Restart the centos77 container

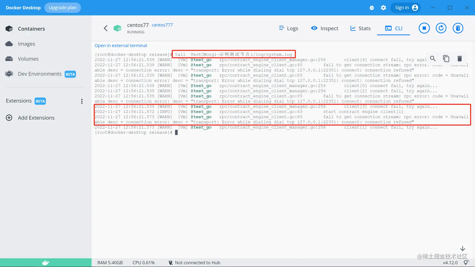[441, 28]
